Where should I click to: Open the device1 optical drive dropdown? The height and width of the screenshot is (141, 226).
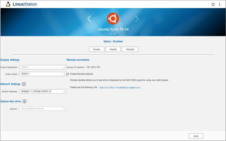pos(43,109)
